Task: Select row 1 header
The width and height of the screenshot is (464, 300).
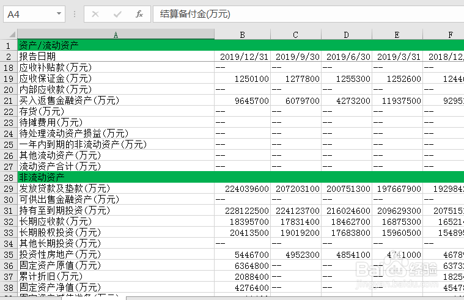Action: point(9,45)
